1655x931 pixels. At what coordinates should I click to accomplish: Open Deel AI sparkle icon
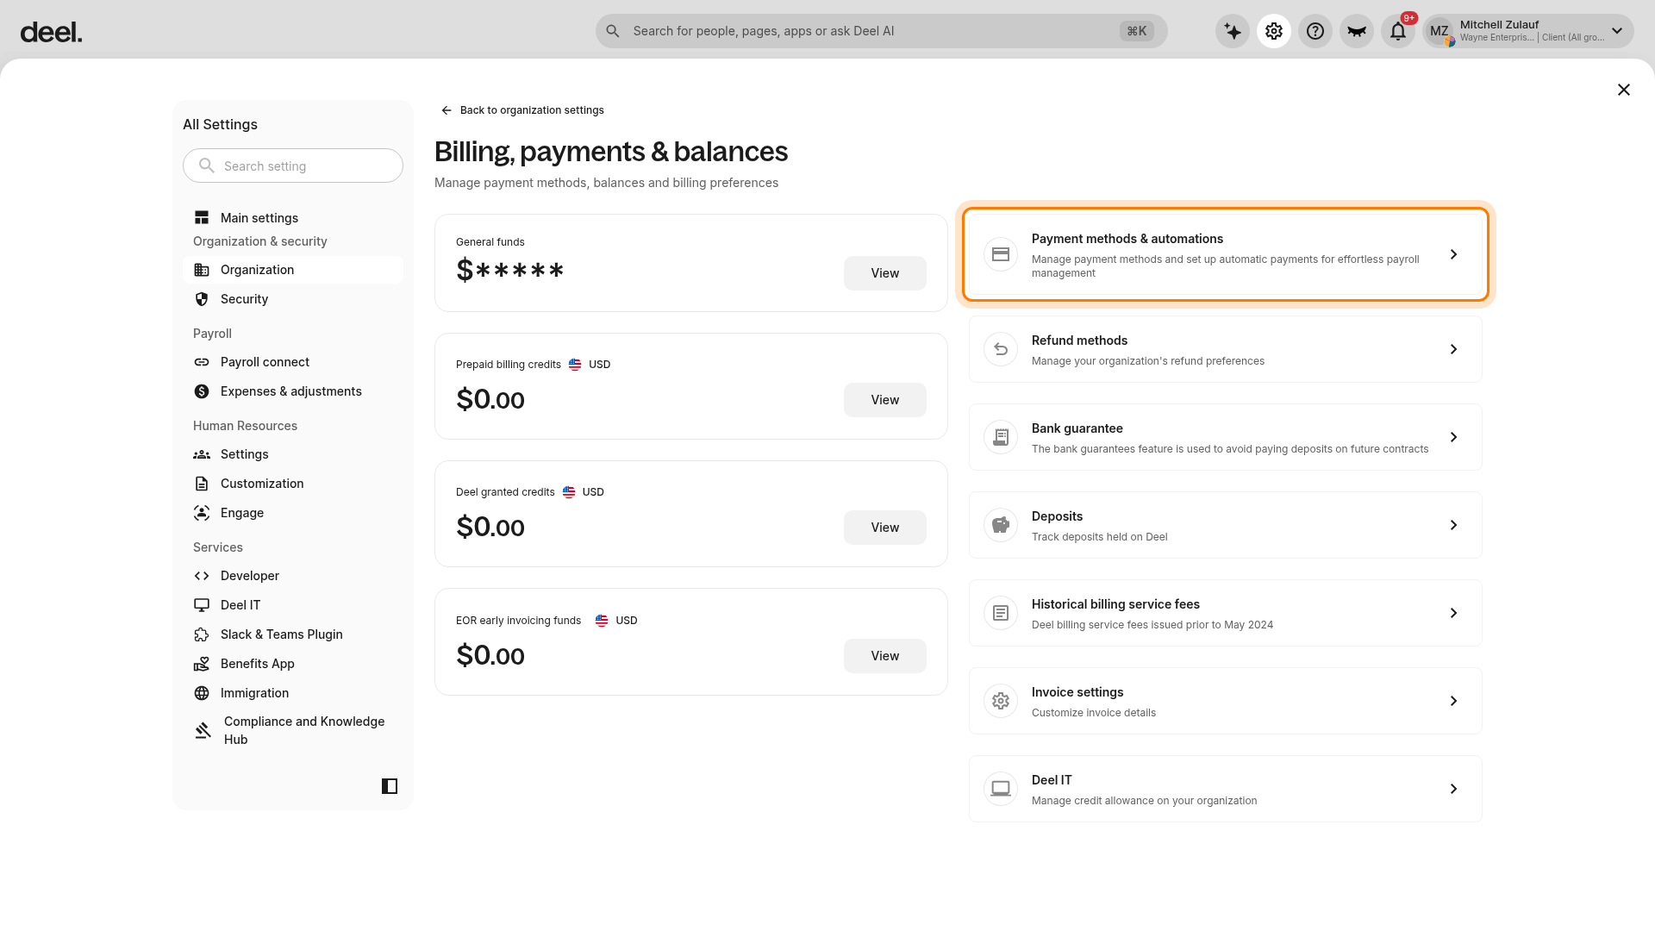[1233, 31]
